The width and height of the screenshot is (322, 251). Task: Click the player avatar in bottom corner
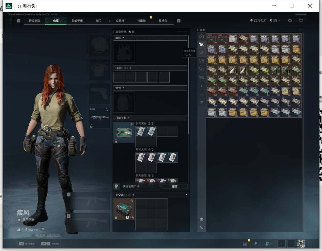[301, 244]
